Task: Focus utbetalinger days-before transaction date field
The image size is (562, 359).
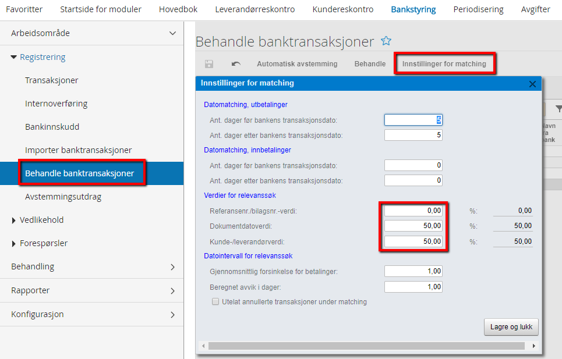Action: (413, 120)
